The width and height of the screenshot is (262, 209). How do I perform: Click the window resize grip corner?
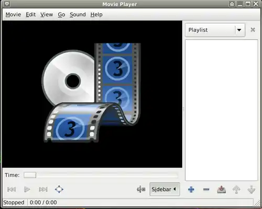(257, 203)
